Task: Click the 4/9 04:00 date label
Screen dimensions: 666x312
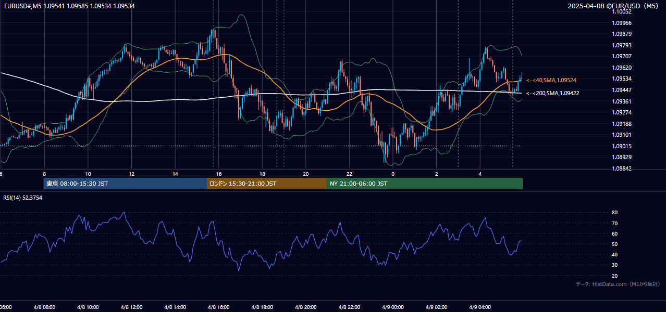Action: click(480, 307)
